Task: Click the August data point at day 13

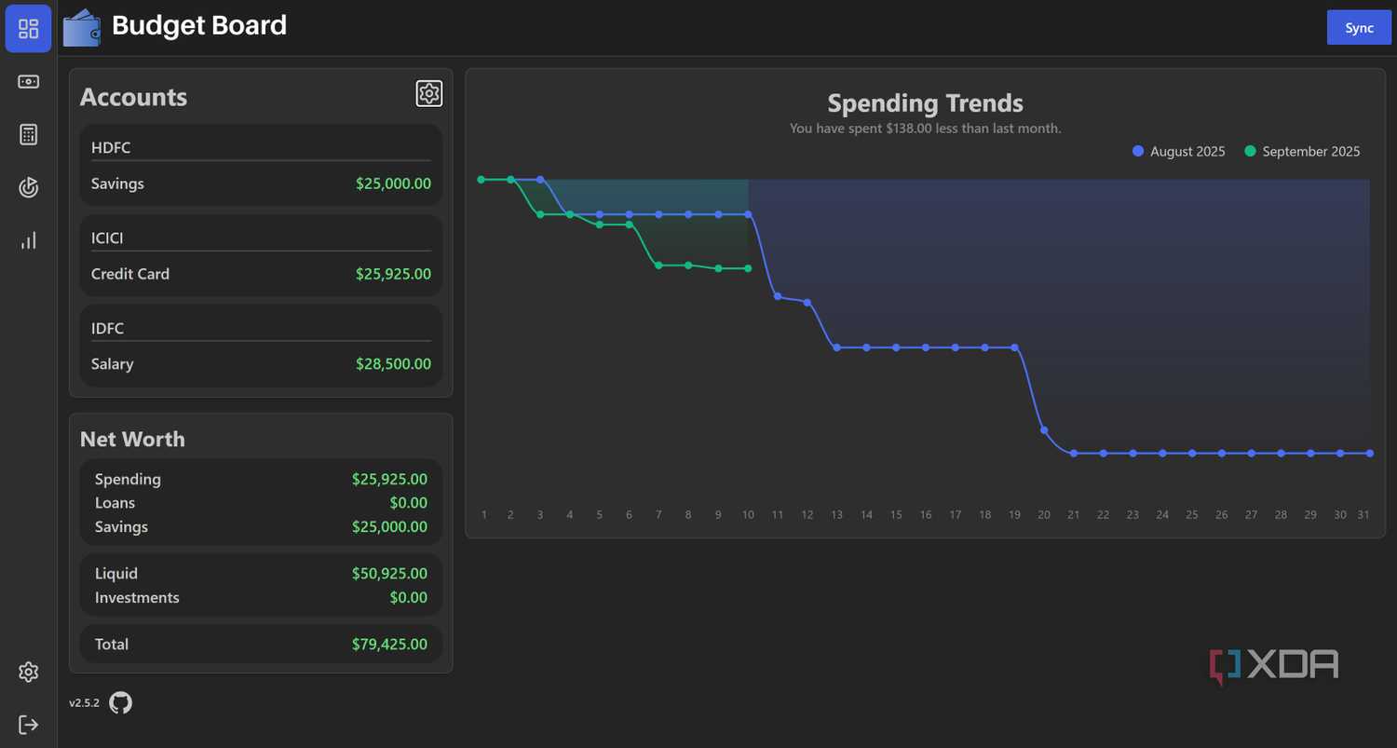Action: (836, 347)
